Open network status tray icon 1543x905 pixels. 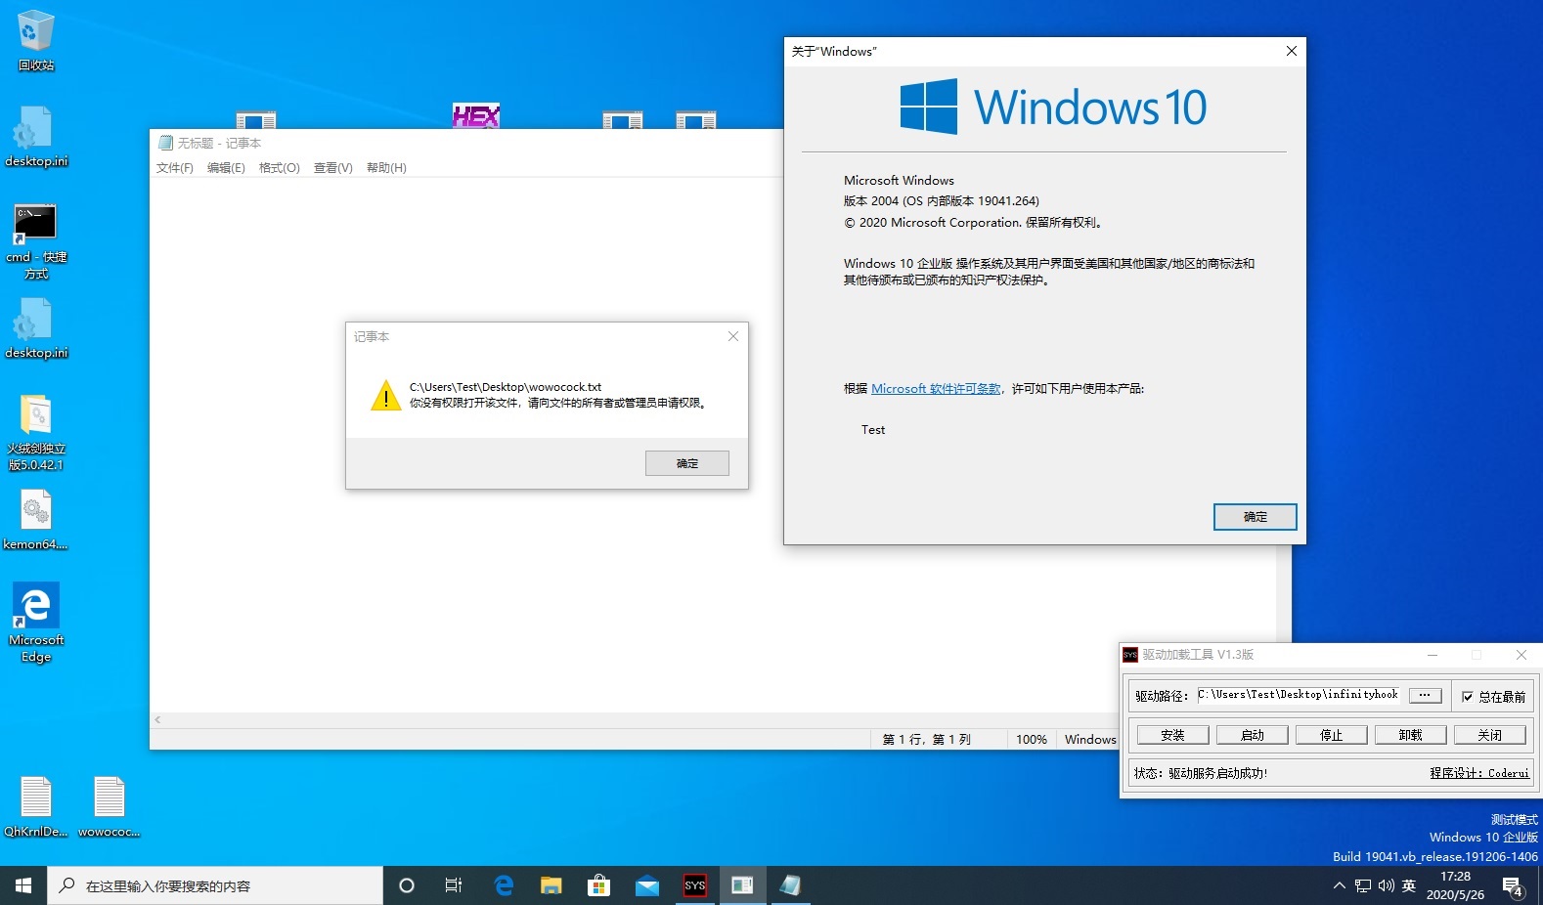tap(1363, 885)
